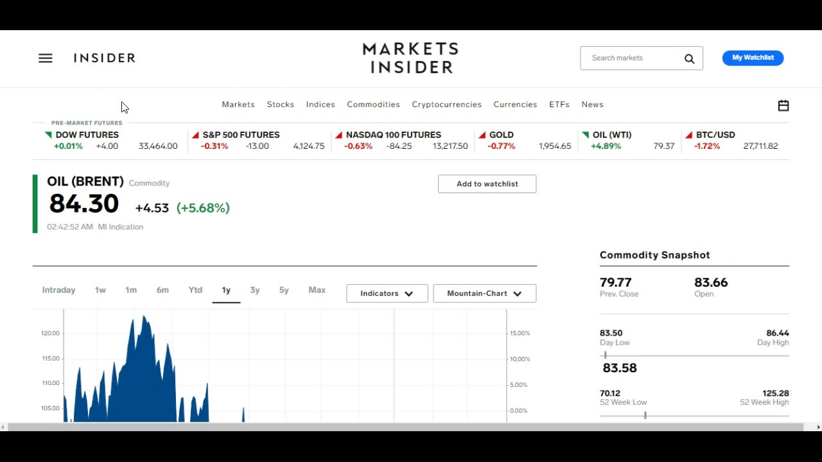Select the 5y chart range

click(x=284, y=290)
